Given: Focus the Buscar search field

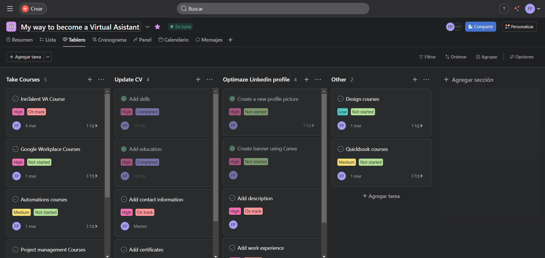Looking at the screenshot, I should point(273,9).
